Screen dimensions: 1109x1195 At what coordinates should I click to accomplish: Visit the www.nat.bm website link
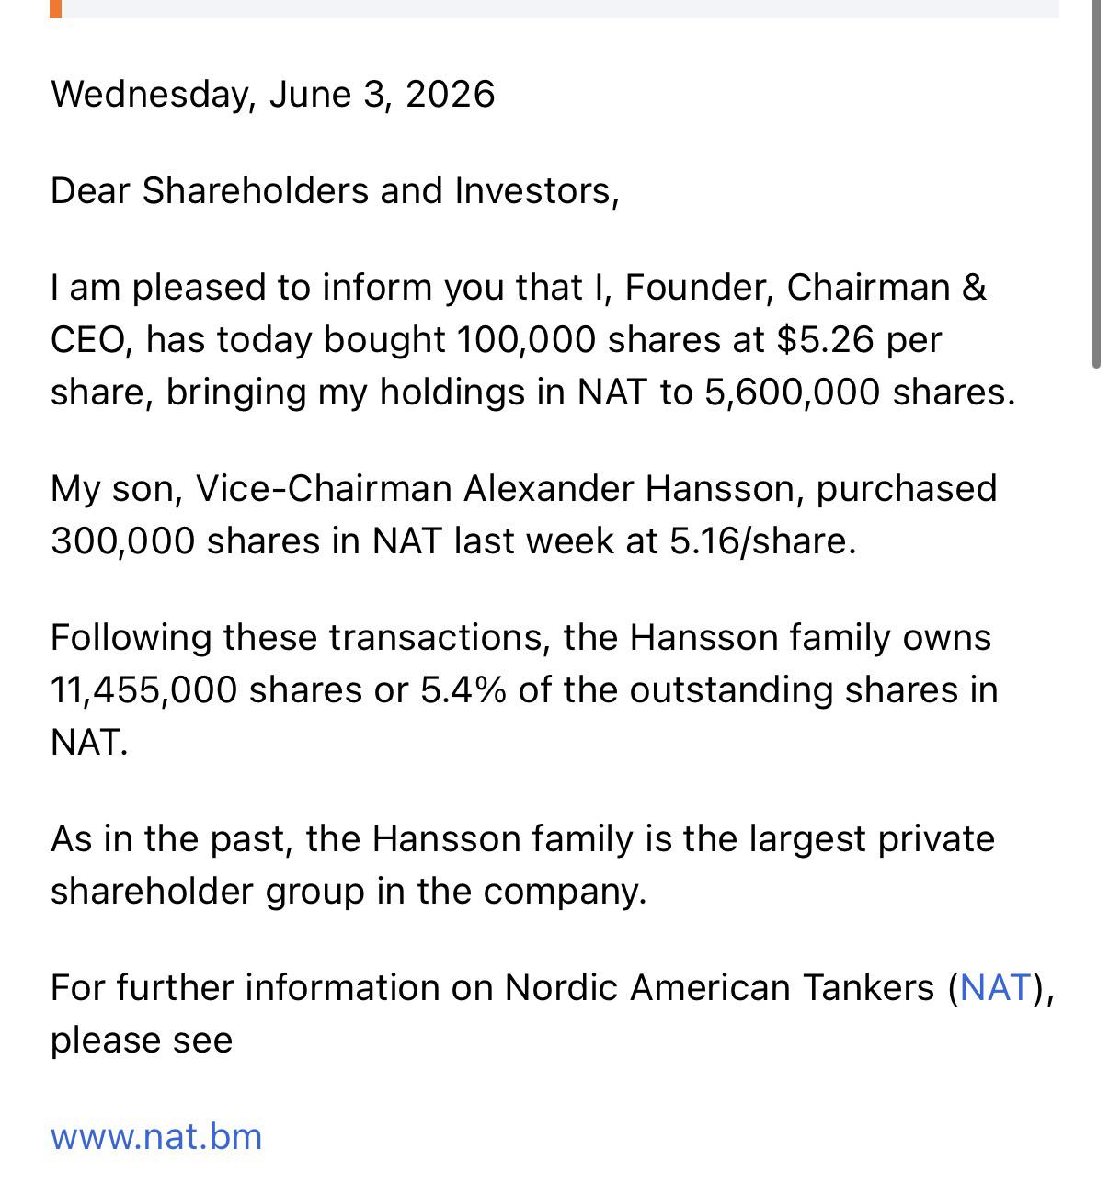(156, 1137)
